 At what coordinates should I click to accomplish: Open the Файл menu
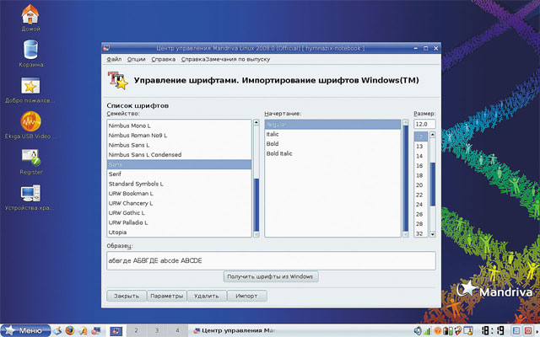click(x=114, y=59)
